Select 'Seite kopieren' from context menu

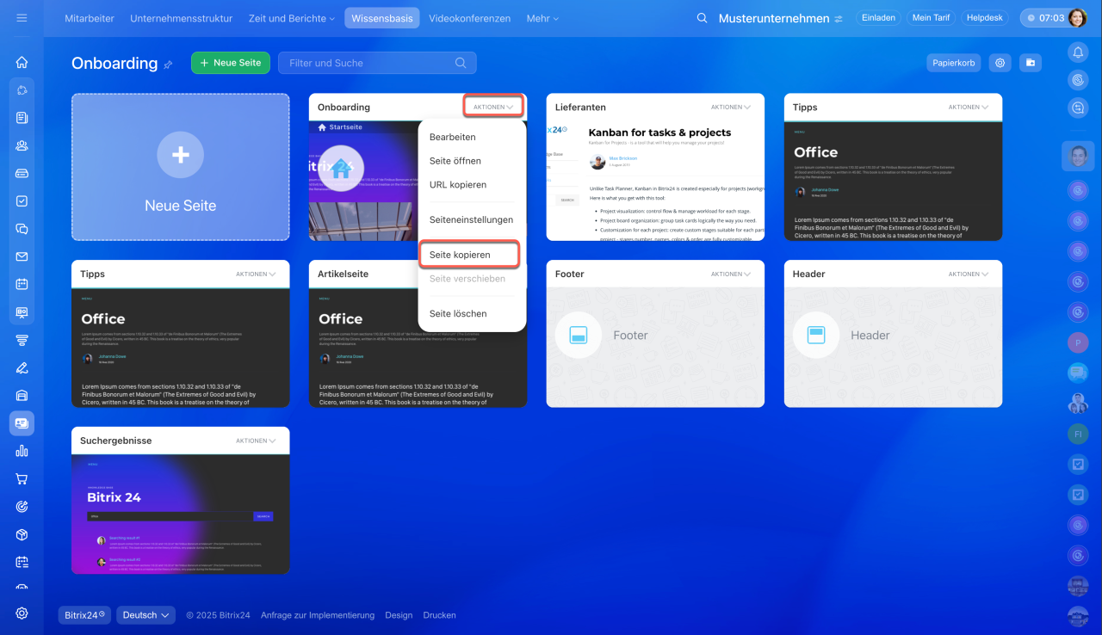point(460,255)
